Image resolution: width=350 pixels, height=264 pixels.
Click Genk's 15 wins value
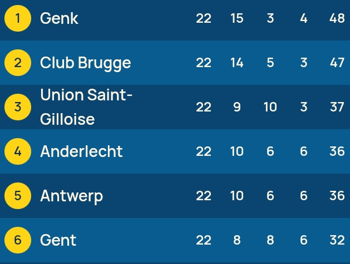237,18
